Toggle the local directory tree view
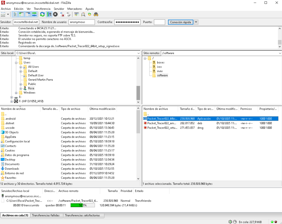 click(21, 14)
